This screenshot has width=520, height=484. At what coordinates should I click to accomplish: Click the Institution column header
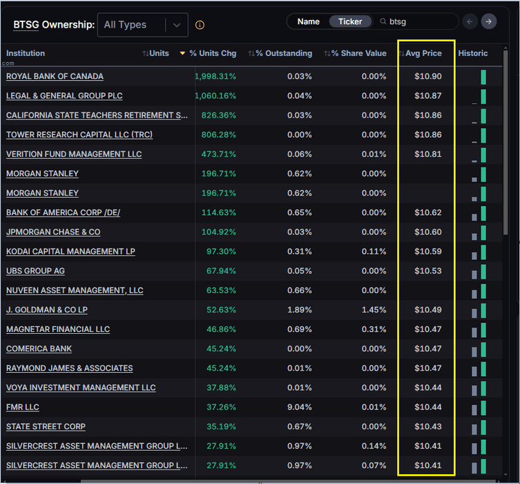(x=26, y=53)
